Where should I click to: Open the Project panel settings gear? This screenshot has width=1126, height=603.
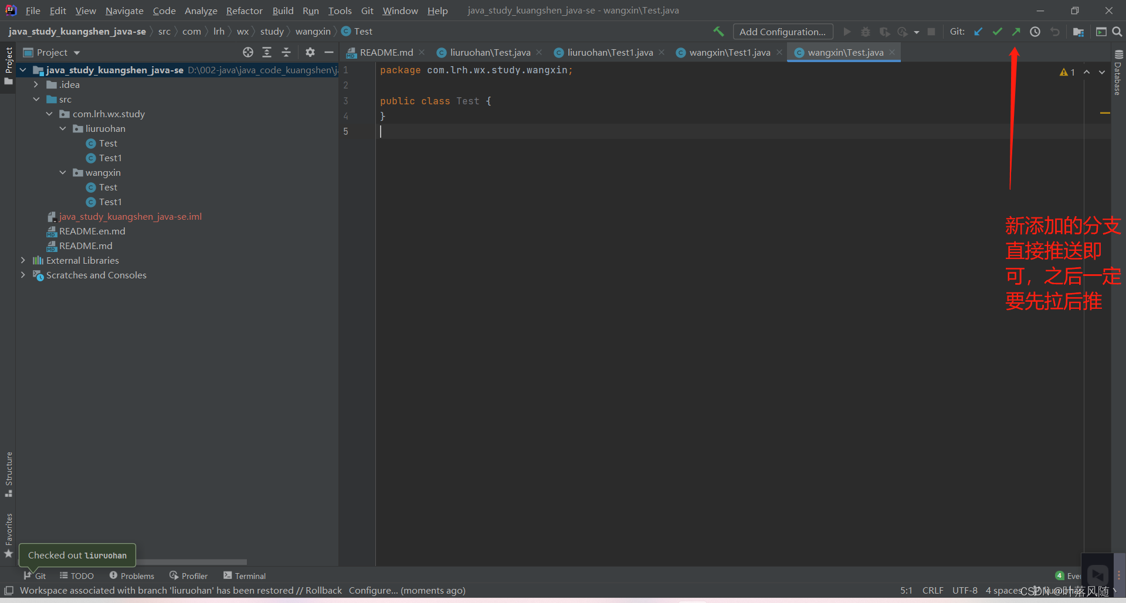(310, 52)
